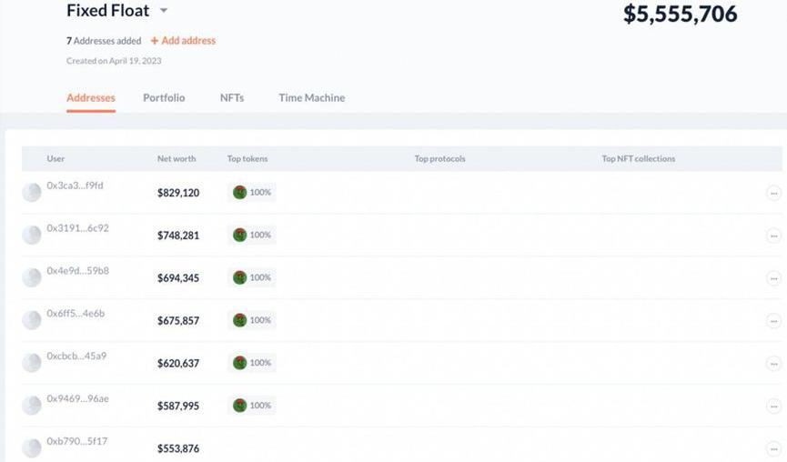787x462 pixels.
Task: Select the Addresses tab
Action: click(91, 97)
